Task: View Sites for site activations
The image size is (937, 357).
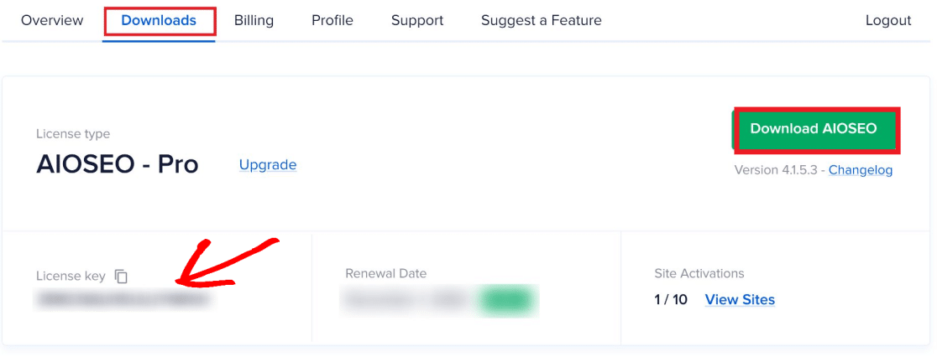Action: point(740,299)
